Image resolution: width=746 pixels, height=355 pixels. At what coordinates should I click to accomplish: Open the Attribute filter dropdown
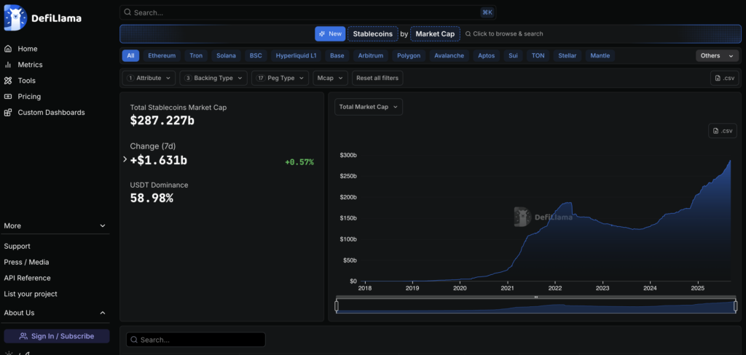pyautogui.click(x=149, y=78)
